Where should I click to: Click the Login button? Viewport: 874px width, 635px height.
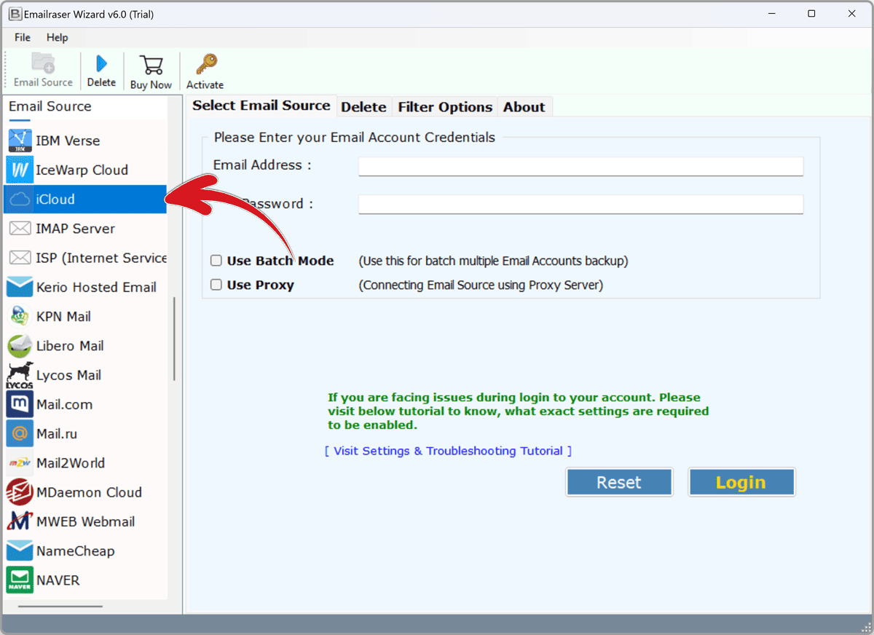[x=741, y=482]
